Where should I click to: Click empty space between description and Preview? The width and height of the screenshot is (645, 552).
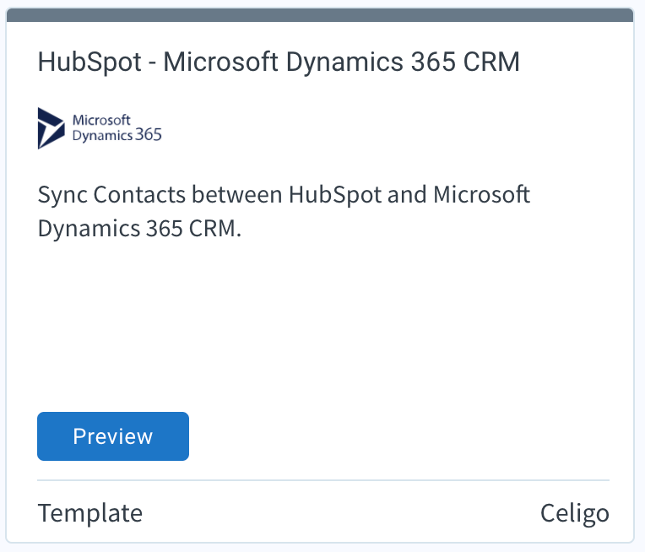[x=321, y=329]
